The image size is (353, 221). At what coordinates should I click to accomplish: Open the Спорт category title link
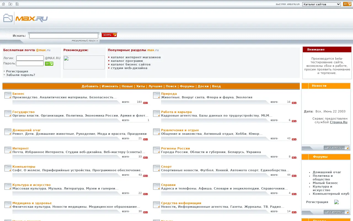pos(166,167)
